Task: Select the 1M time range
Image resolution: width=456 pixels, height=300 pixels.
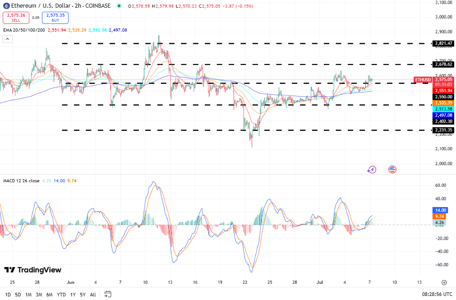Action: 28,295
